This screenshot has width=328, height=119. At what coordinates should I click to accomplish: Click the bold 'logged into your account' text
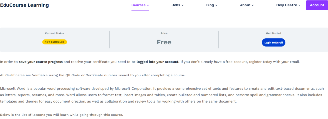coord(158,62)
